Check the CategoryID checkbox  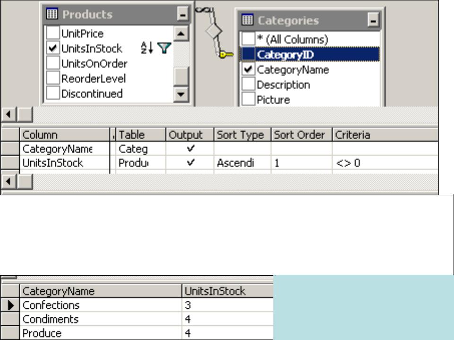click(248, 54)
